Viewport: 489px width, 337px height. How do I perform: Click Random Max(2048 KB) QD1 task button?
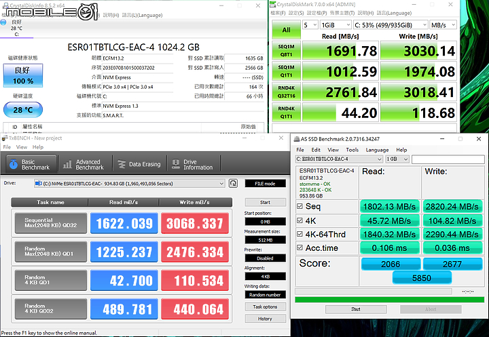[x=51, y=252]
